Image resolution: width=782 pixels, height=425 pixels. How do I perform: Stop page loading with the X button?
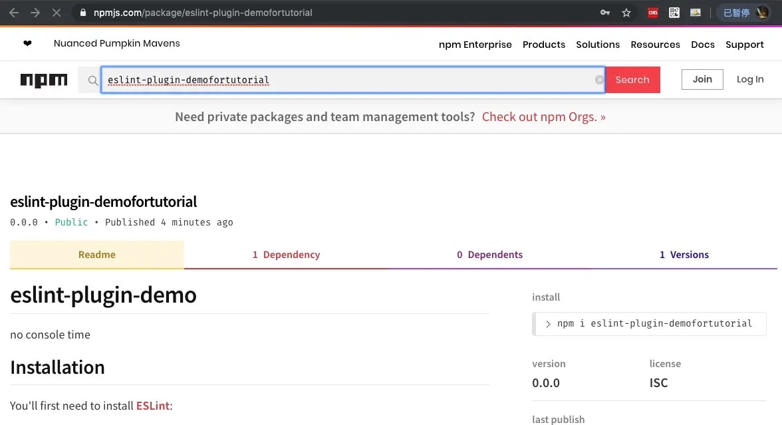[57, 13]
